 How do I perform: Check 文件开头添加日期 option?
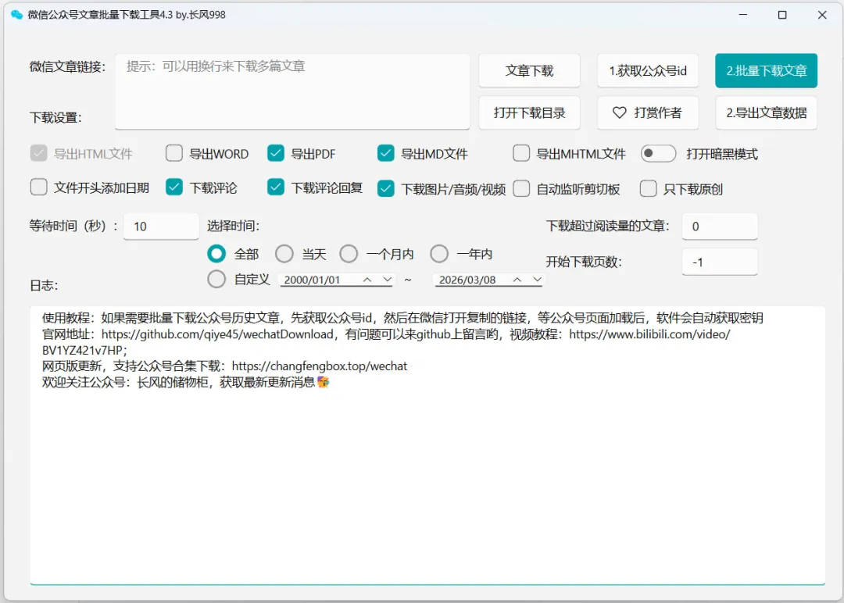click(39, 187)
